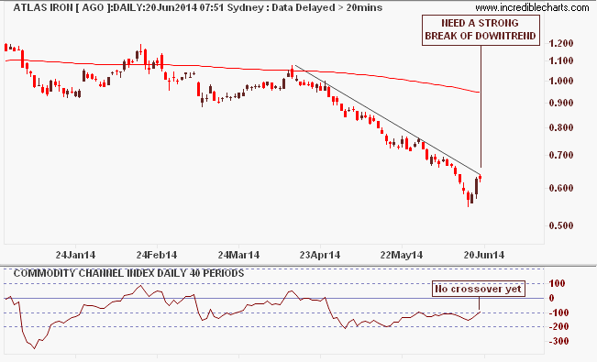Click the 24Mar14 date label

239,255
